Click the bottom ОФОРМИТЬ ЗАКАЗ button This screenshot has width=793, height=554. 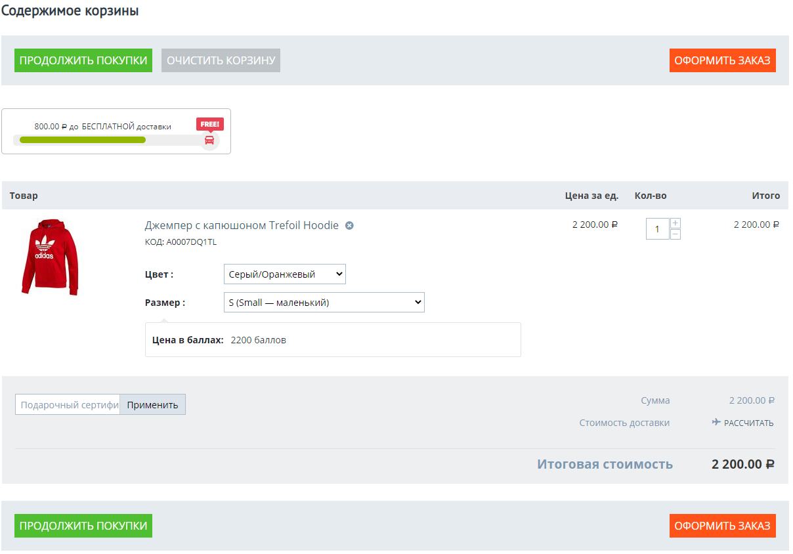pos(723,526)
